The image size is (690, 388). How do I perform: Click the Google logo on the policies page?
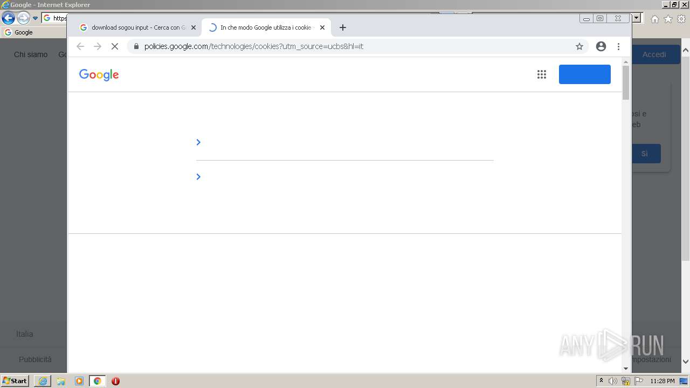tap(99, 74)
